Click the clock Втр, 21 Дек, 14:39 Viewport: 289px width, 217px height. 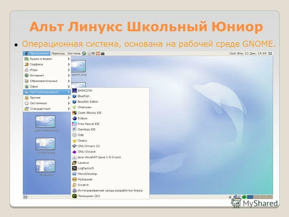pos(252,53)
